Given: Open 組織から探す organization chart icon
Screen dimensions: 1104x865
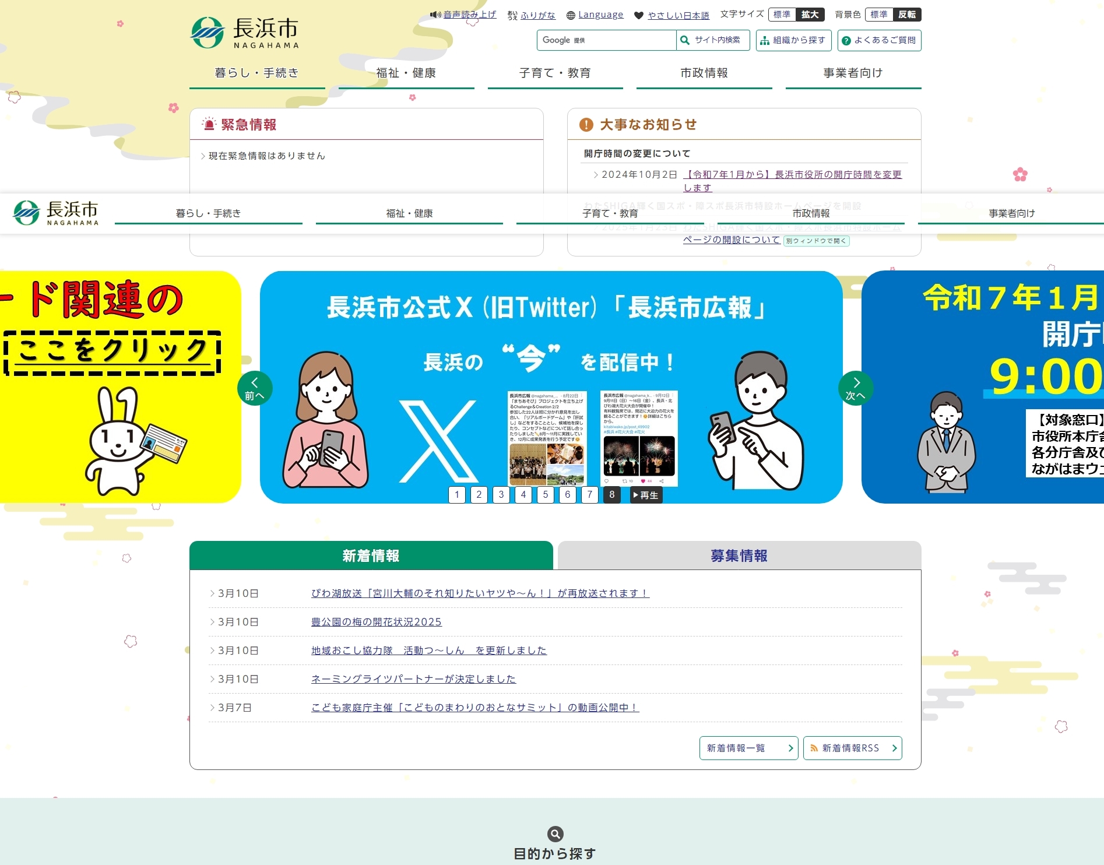Looking at the screenshot, I should 765,40.
